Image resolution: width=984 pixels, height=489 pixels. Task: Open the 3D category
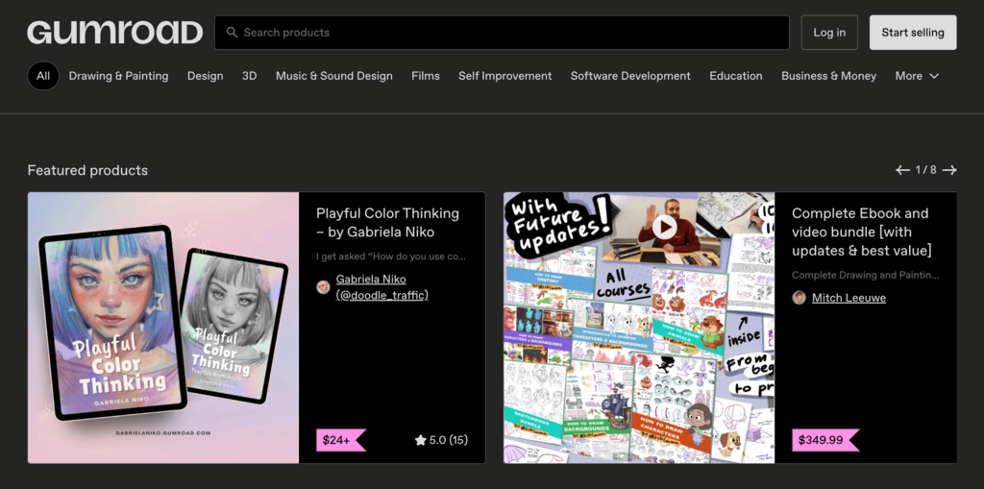click(249, 76)
